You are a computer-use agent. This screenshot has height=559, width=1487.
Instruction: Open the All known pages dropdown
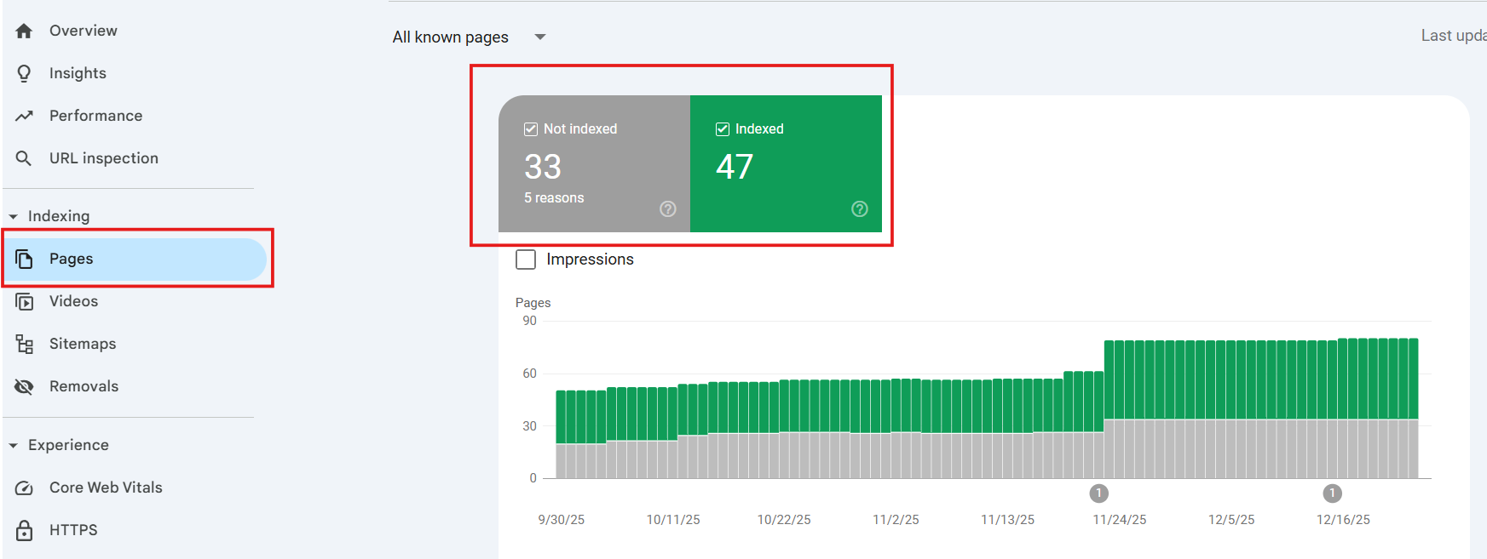[x=539, y=37]
